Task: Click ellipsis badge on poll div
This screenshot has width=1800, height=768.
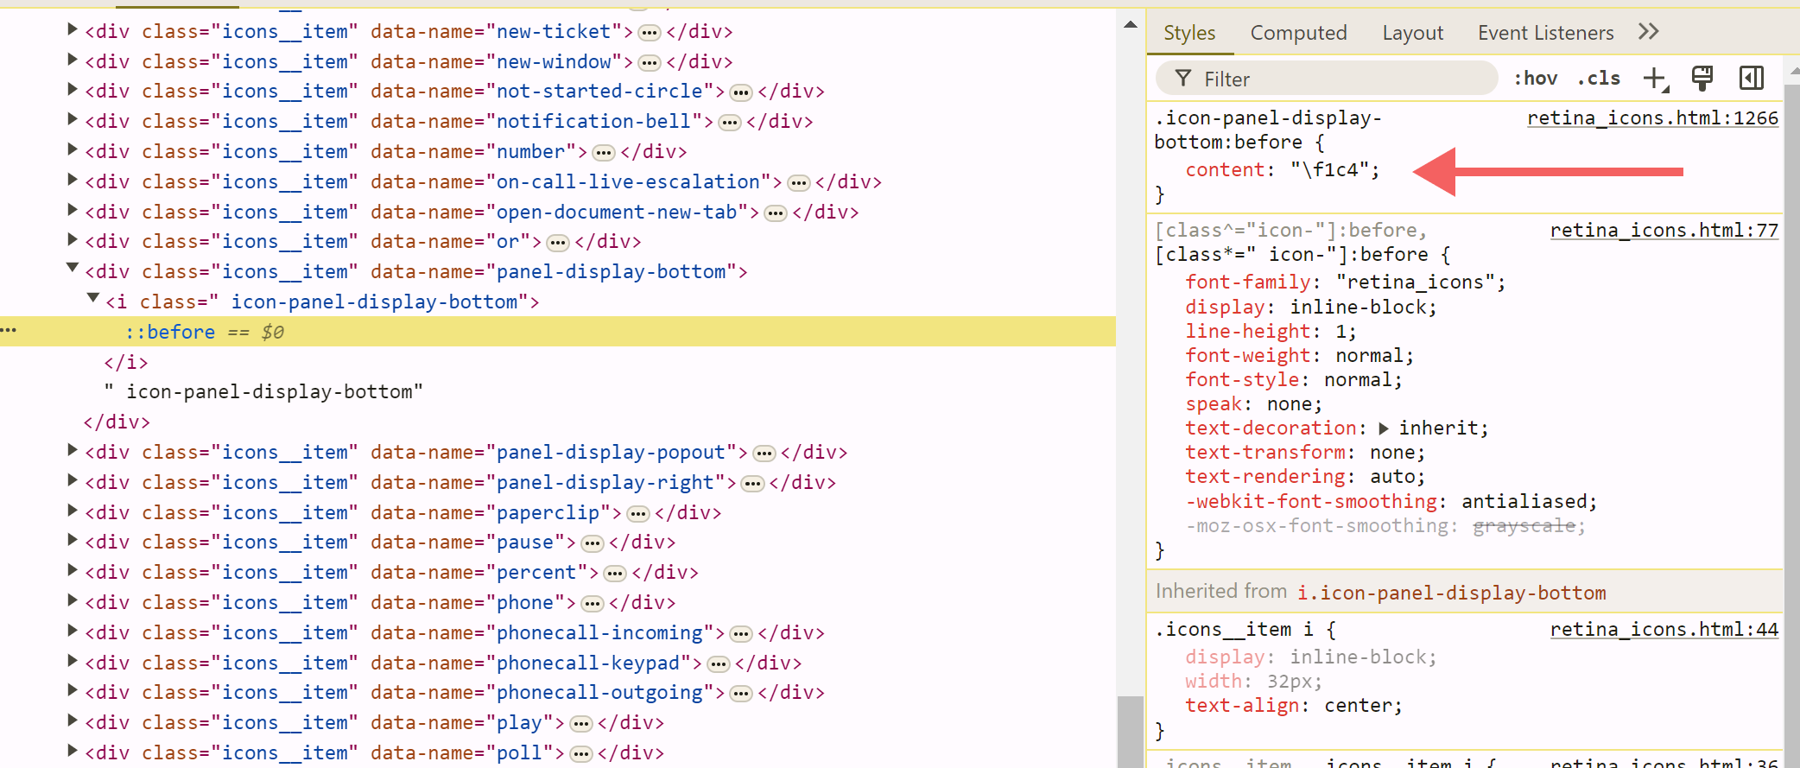Action: 581,754
